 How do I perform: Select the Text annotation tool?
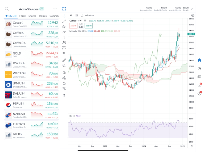[x=64, y=37]
